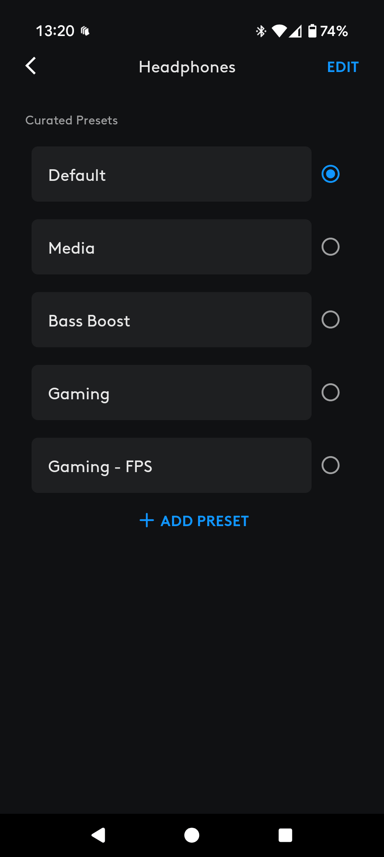384x857 pixels.
Task: Tap the EDIT button
Action: (x=343, y=67)
